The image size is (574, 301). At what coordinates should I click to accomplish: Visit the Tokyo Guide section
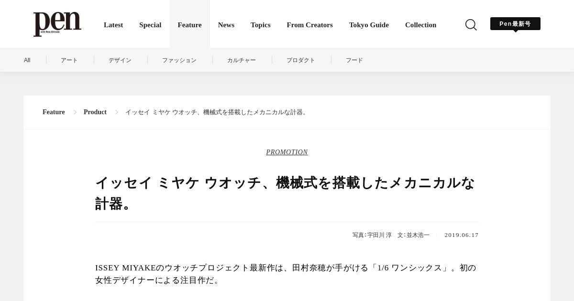[x=369, y=25]
